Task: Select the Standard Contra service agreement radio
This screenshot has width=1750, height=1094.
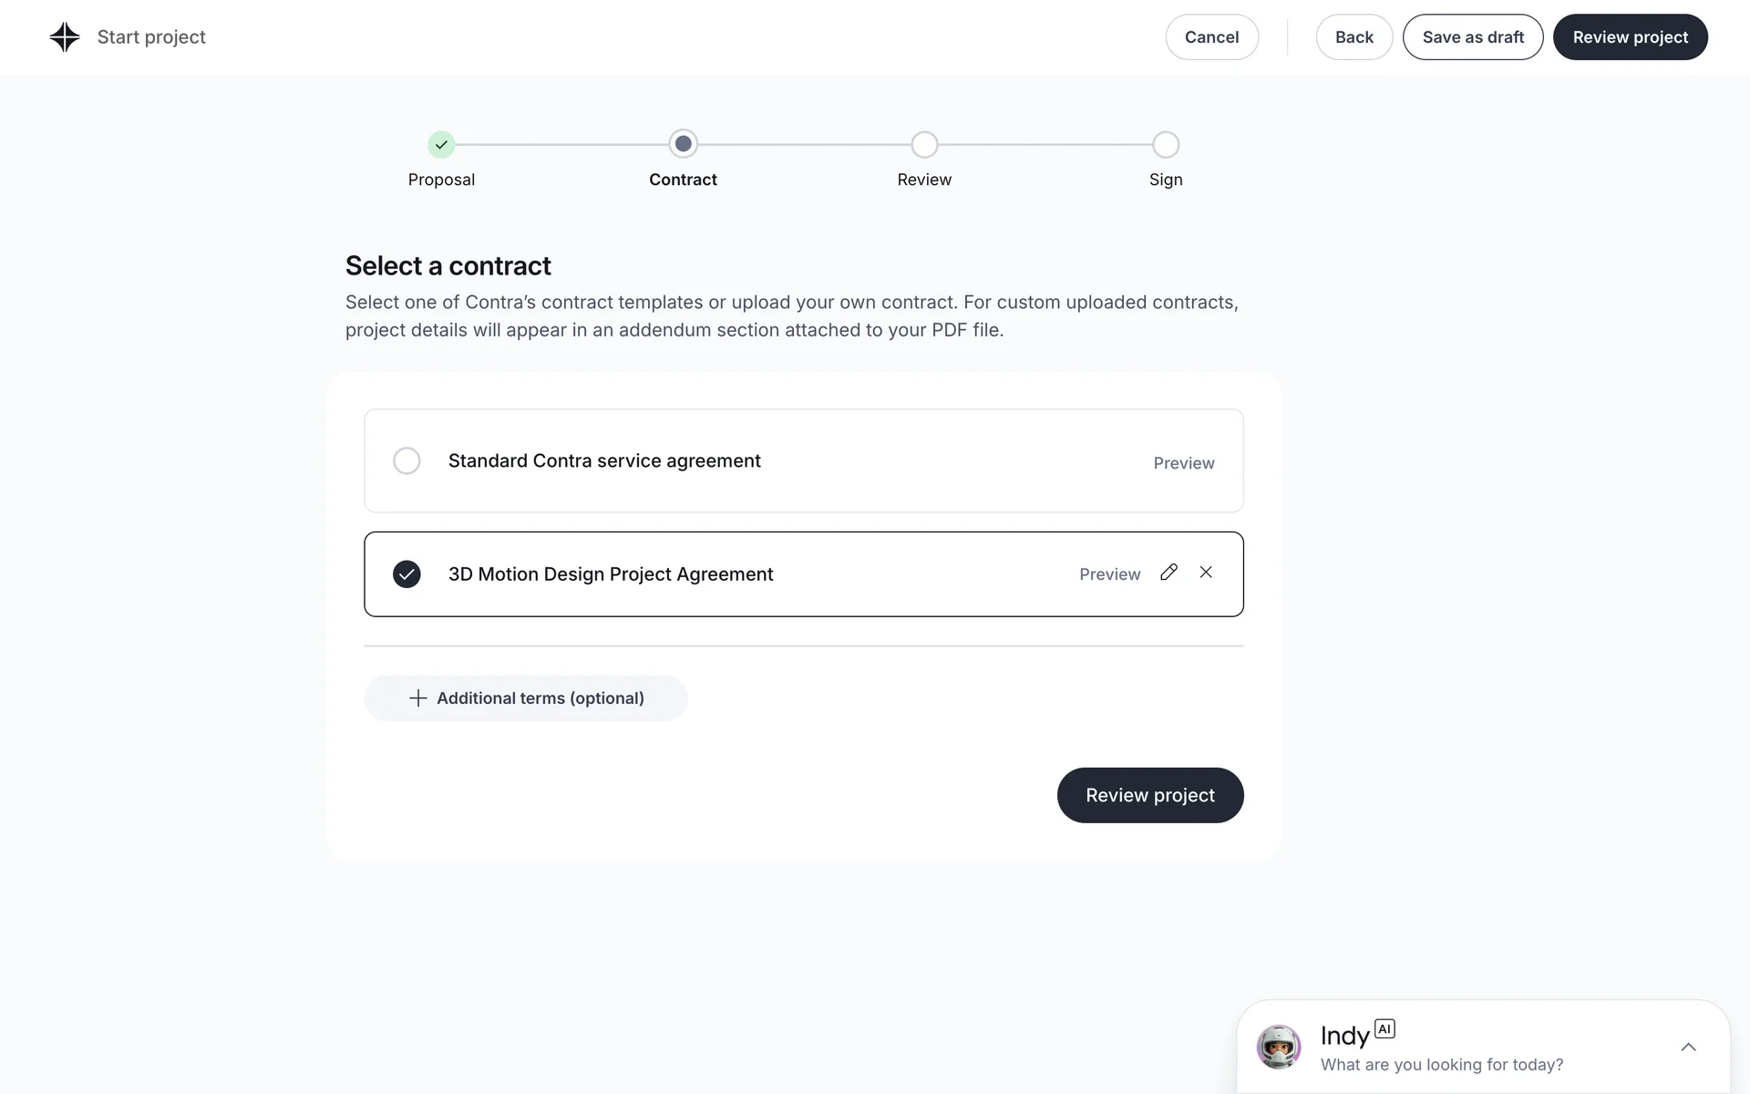Action: coord(407,461)
